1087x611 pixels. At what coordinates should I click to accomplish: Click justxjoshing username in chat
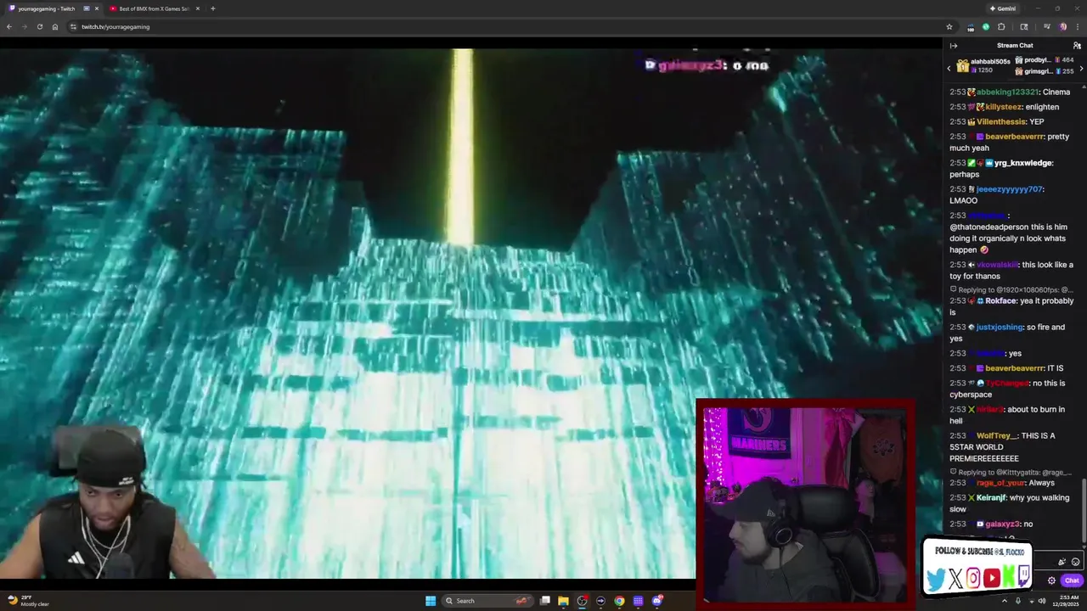pyautogui.click(x=1000, y=327)
